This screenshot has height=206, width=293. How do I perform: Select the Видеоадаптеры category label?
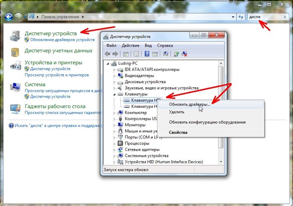tap(139, 76)
